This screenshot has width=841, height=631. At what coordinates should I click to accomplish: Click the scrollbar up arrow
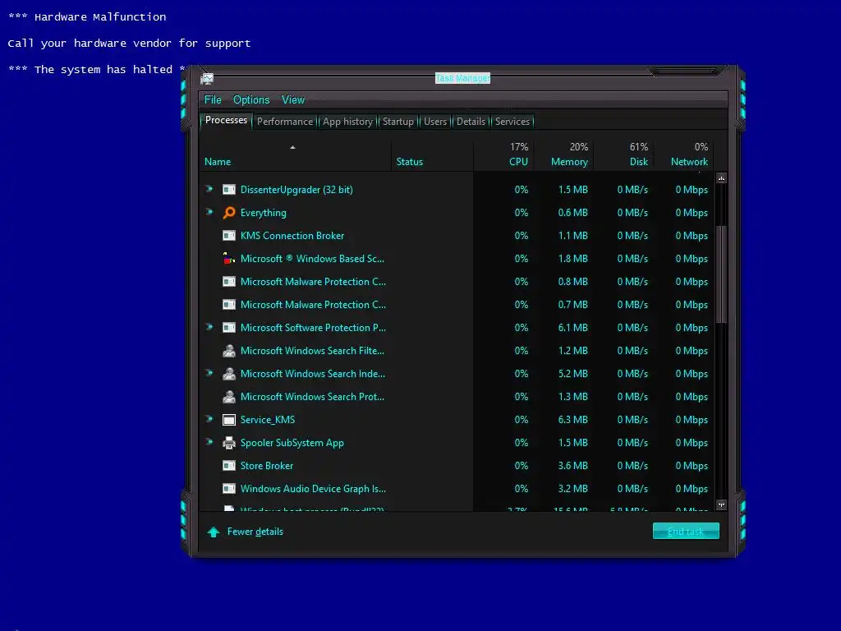coord(721,178)
